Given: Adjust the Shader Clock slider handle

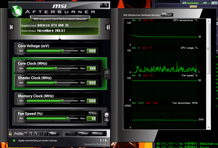Looking at the screenshot, I should (56, 83).
